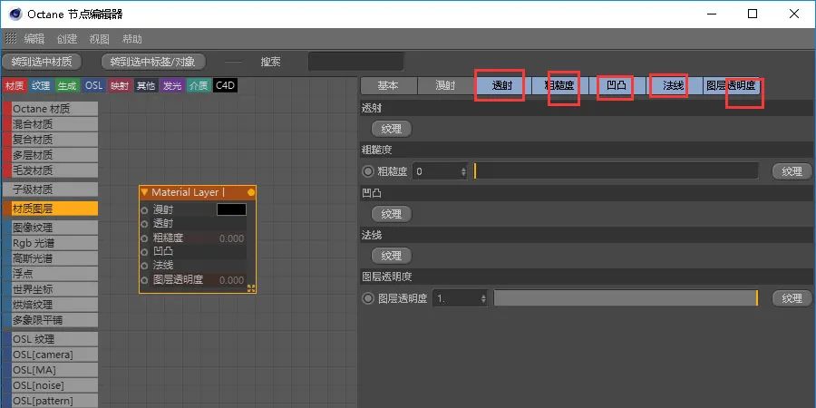The image size is (816, 408).
Task: Toggle the 粗糙度 radio button in properties
Action: [x=368, y=171]
